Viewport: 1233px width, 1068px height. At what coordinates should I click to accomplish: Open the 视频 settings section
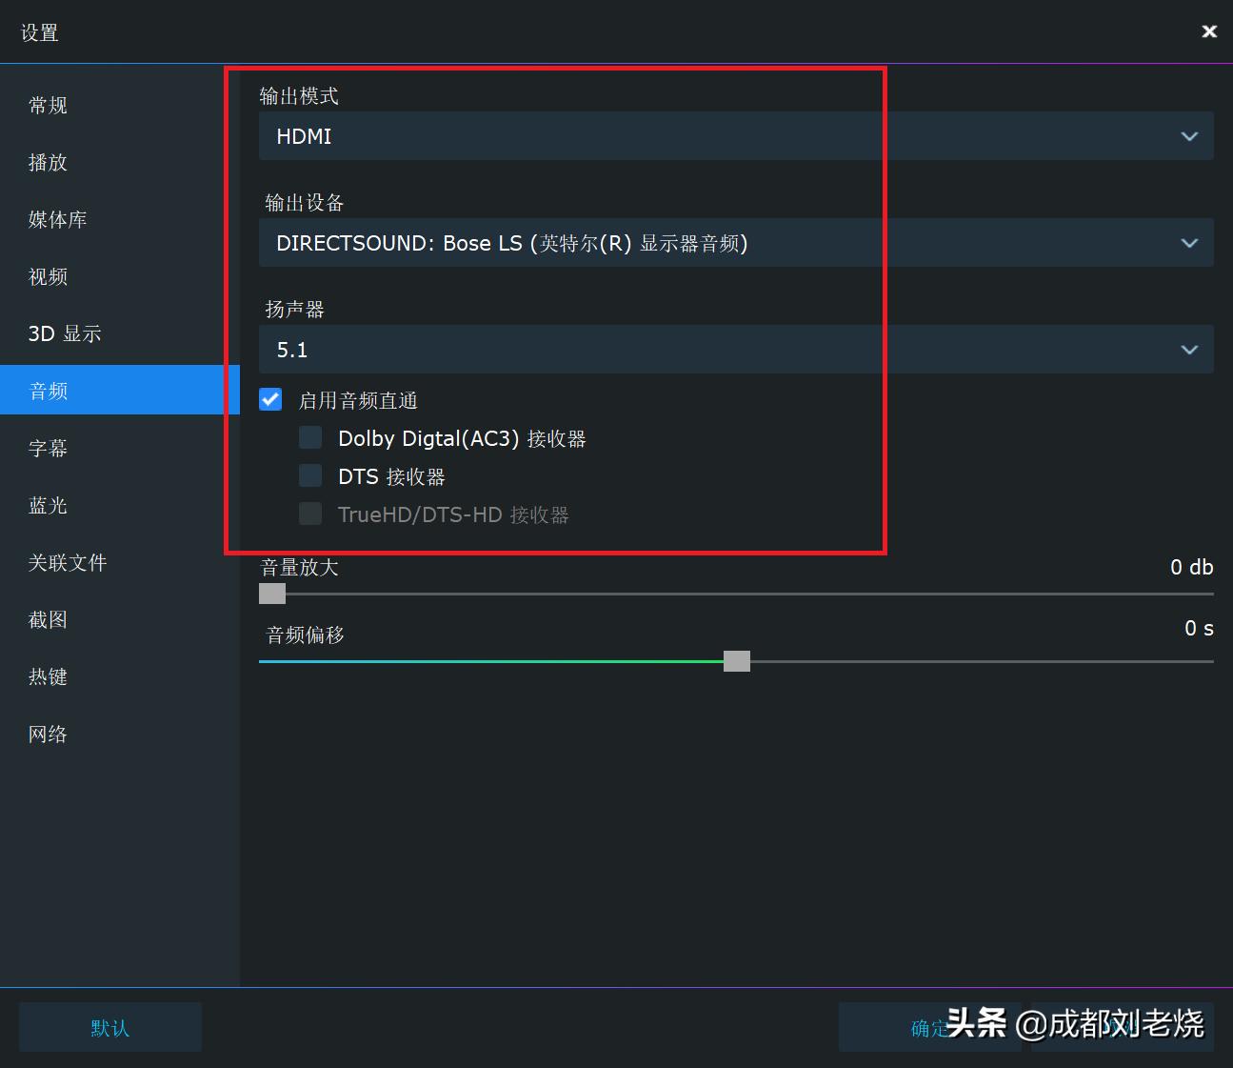click(47, 276)
